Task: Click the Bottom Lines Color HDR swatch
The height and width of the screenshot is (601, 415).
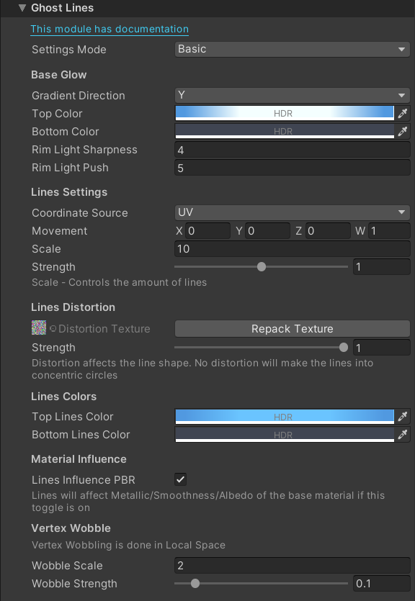Action: pyautogui.click(x=283, y=435)
